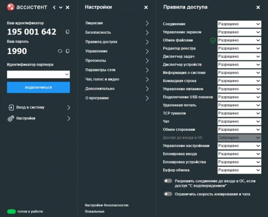
Task: Open the Буфер обмена dropdown
Action: coord(239,170)
